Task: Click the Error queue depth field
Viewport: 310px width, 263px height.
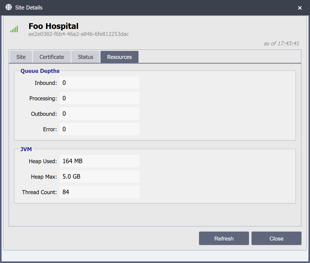Action: [x=99, y=129]
